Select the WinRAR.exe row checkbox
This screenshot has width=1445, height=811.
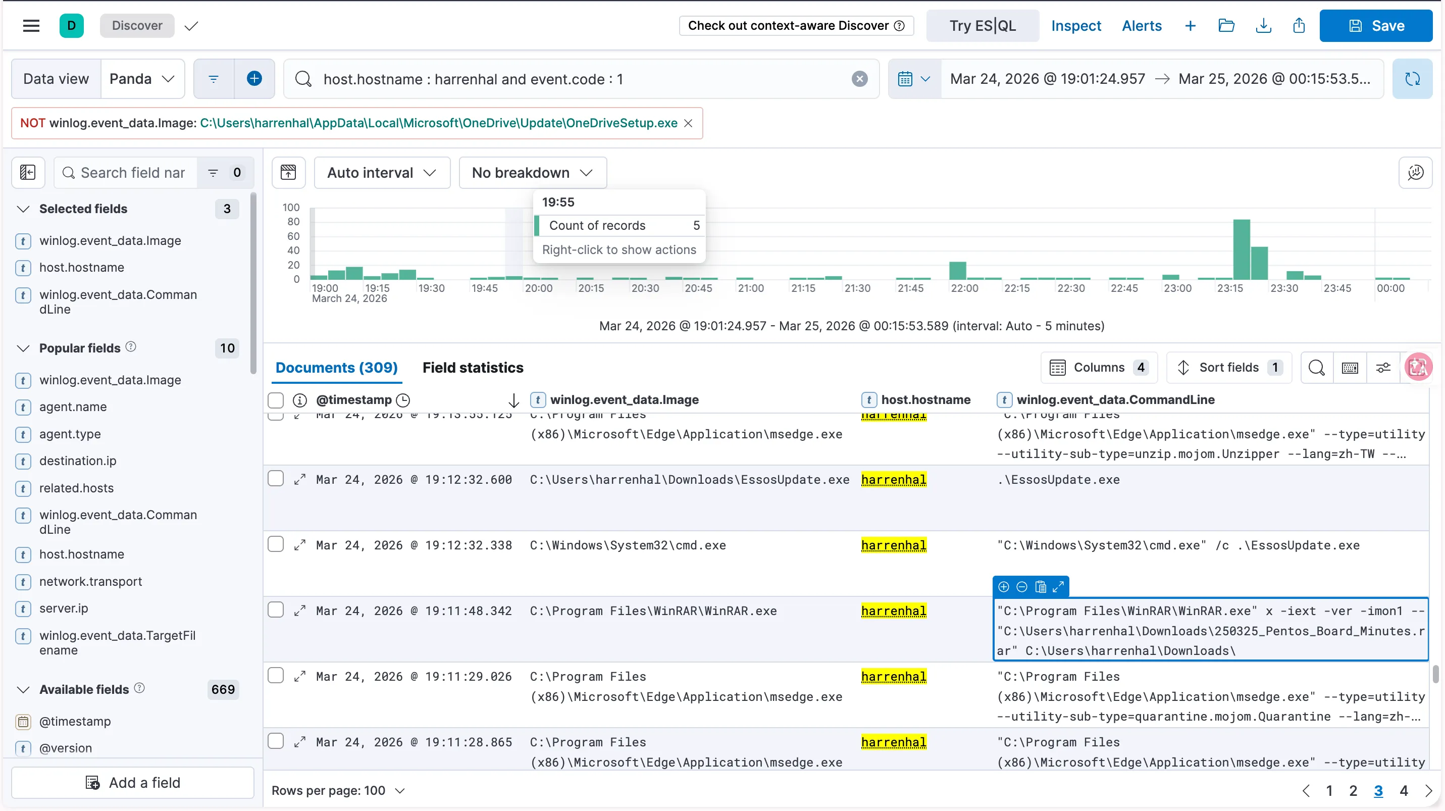coord(276,610)
